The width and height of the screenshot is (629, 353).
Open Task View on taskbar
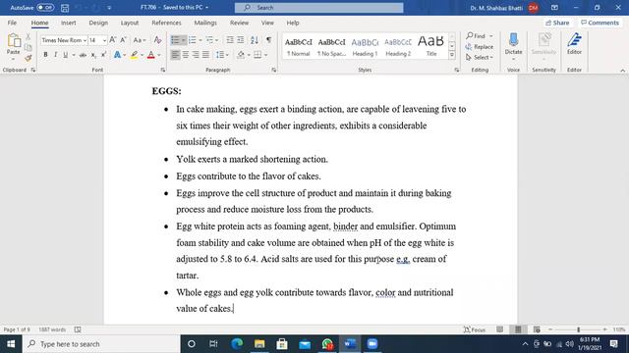click(x=213, y=344)
